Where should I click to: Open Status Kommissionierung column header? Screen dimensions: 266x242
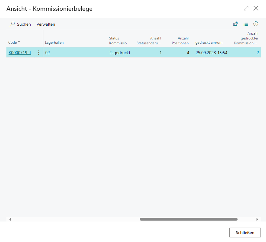(119, 40)
